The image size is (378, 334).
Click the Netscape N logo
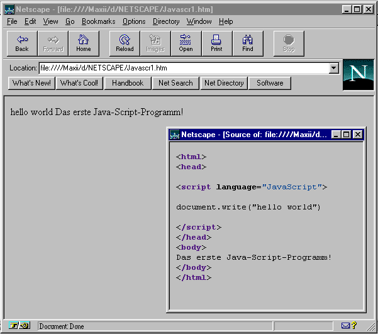tap(359, 75)
